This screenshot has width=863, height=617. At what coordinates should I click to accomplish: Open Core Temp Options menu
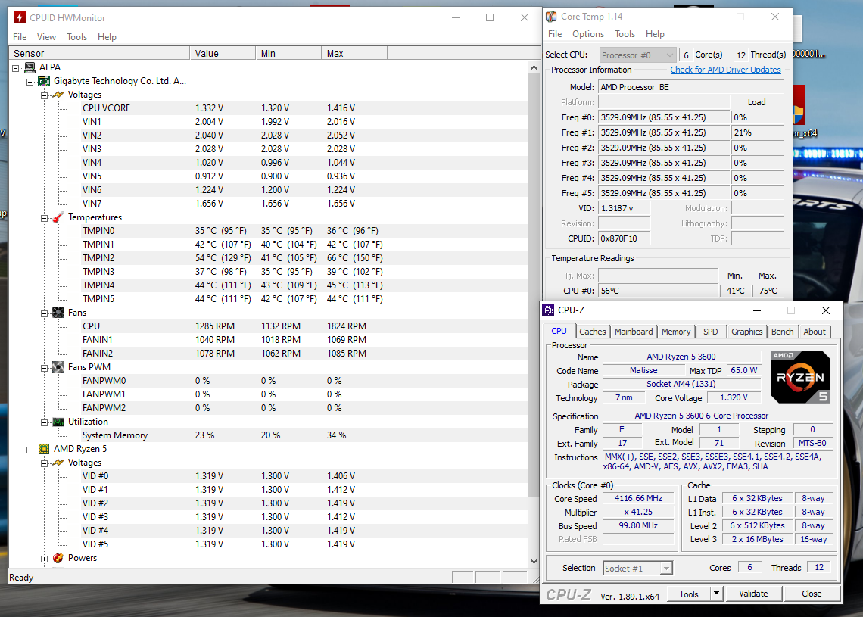(587, 34)
